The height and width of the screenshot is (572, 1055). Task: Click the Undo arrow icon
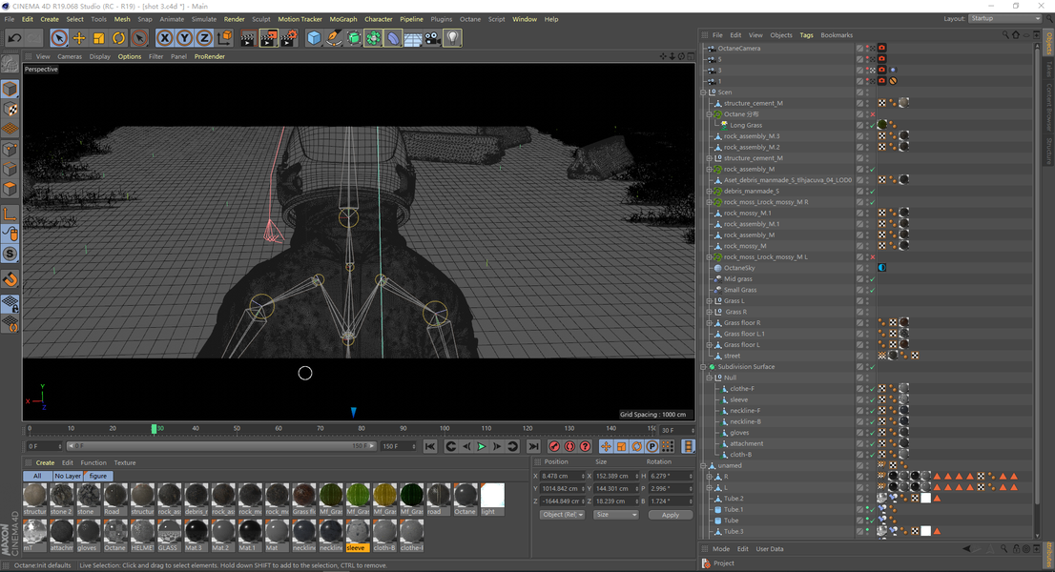click(14, 38)
